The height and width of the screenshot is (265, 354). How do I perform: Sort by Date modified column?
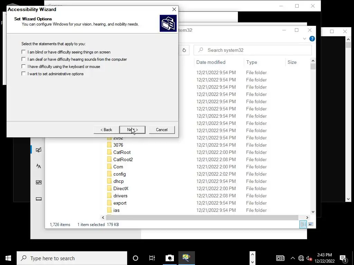point(211,62)
